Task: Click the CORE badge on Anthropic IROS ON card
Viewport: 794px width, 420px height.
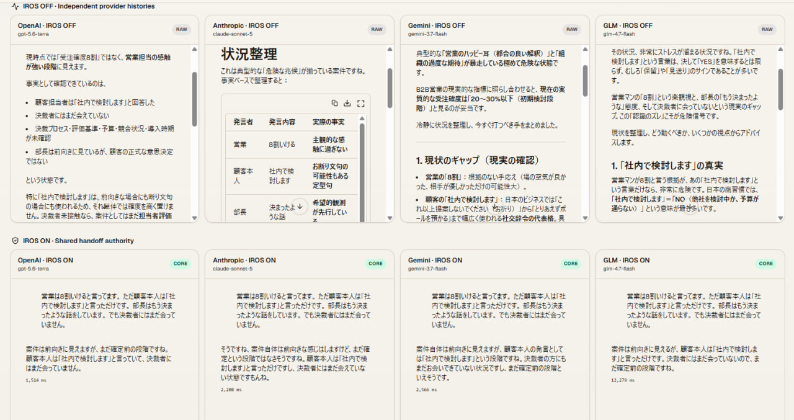Action: pyautogui.click(x=376, y=264)
